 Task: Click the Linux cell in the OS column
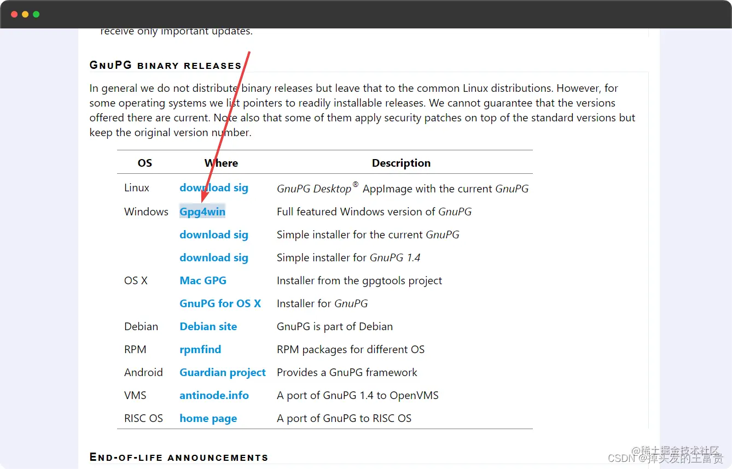(137, 187)
